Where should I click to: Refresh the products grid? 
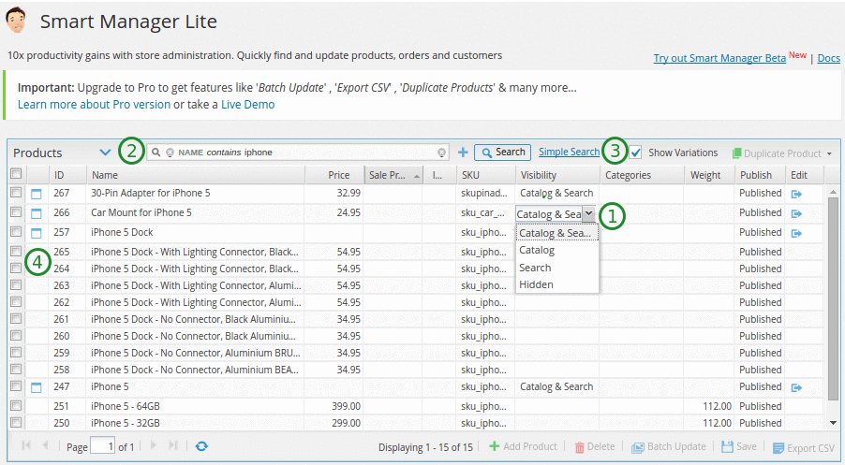pos(201,446)
